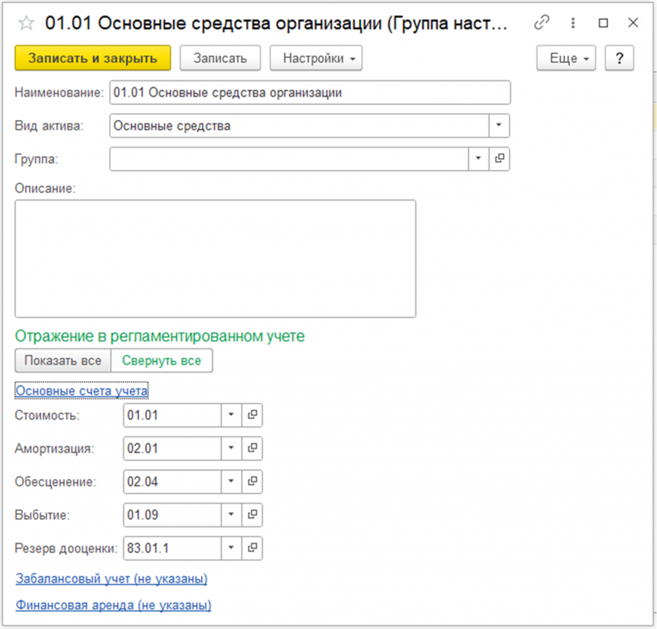The width and height of the screenshot is (657, 629).
Task: Save with the Записать button
Action: [x=220, y=58]
